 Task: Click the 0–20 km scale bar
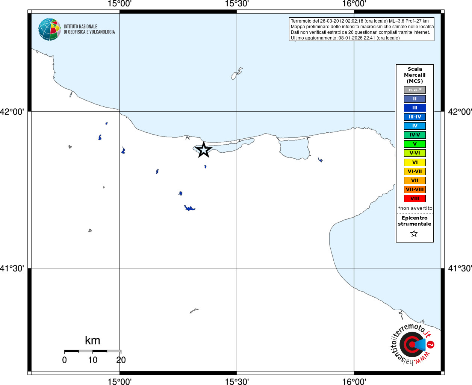point(92,351)
